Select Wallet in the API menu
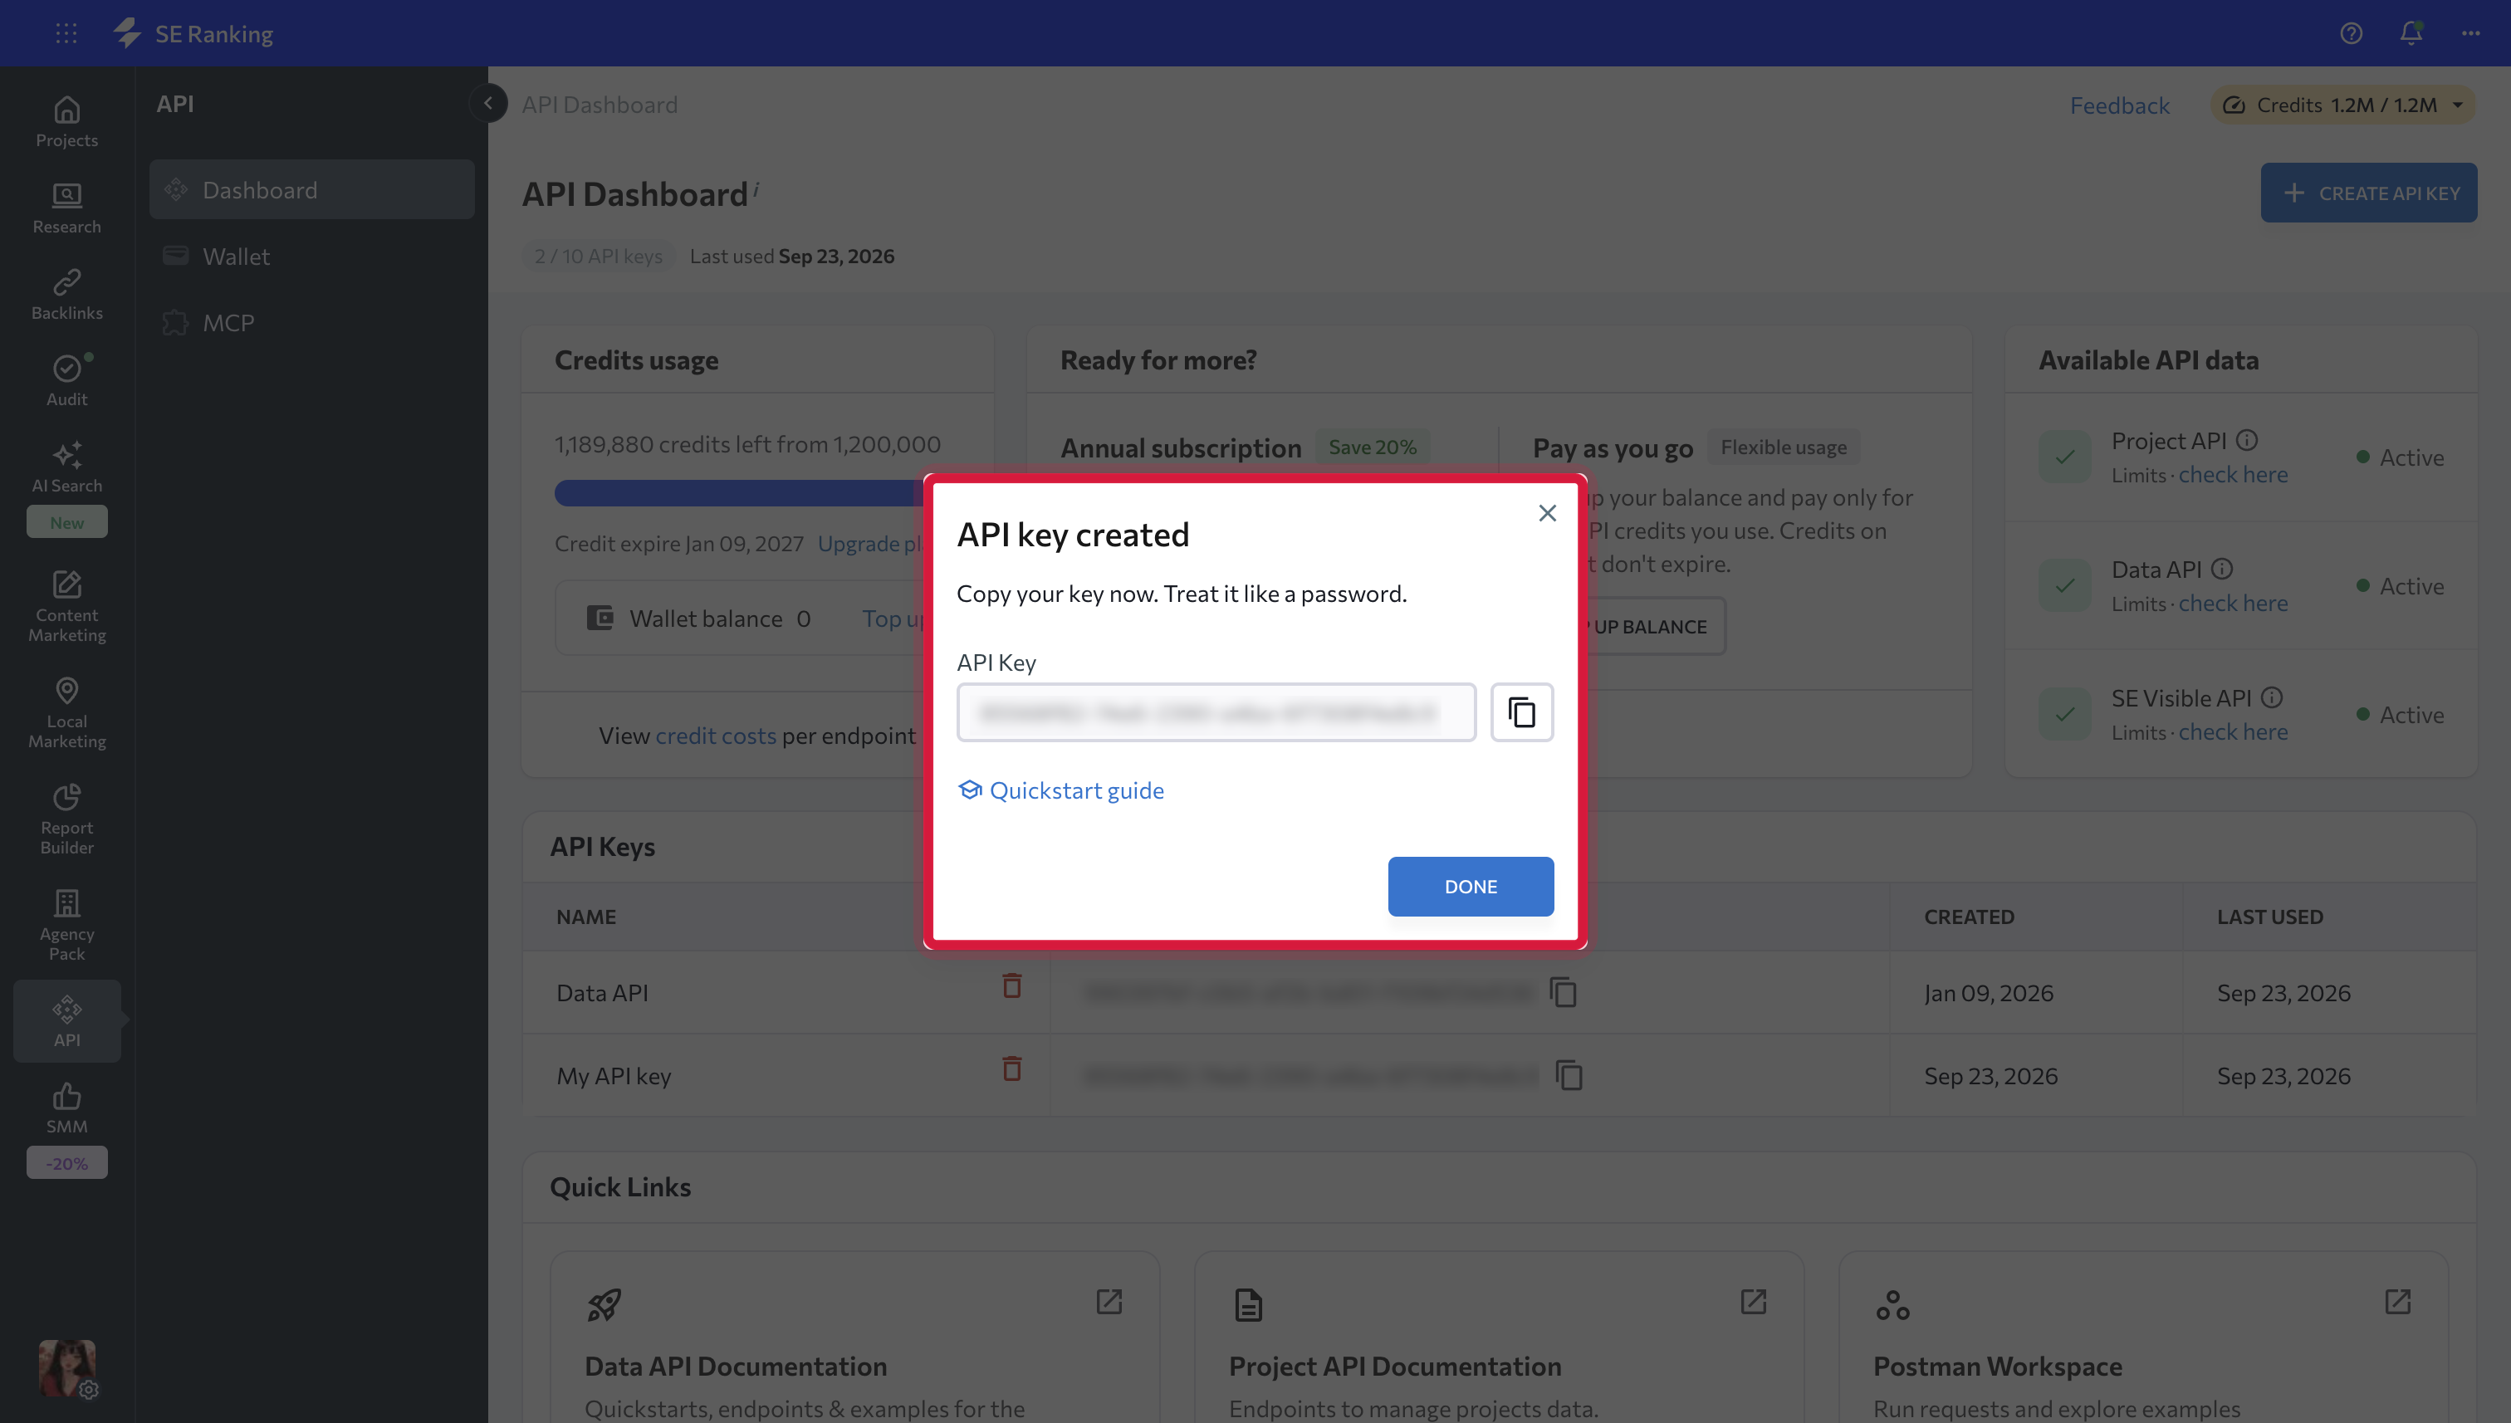The image size is (2511, 1423). pyautogui.click(x=311, y=256)
